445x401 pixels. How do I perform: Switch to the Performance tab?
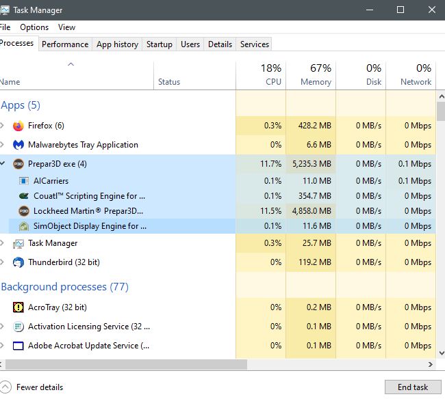coord(65,44)
